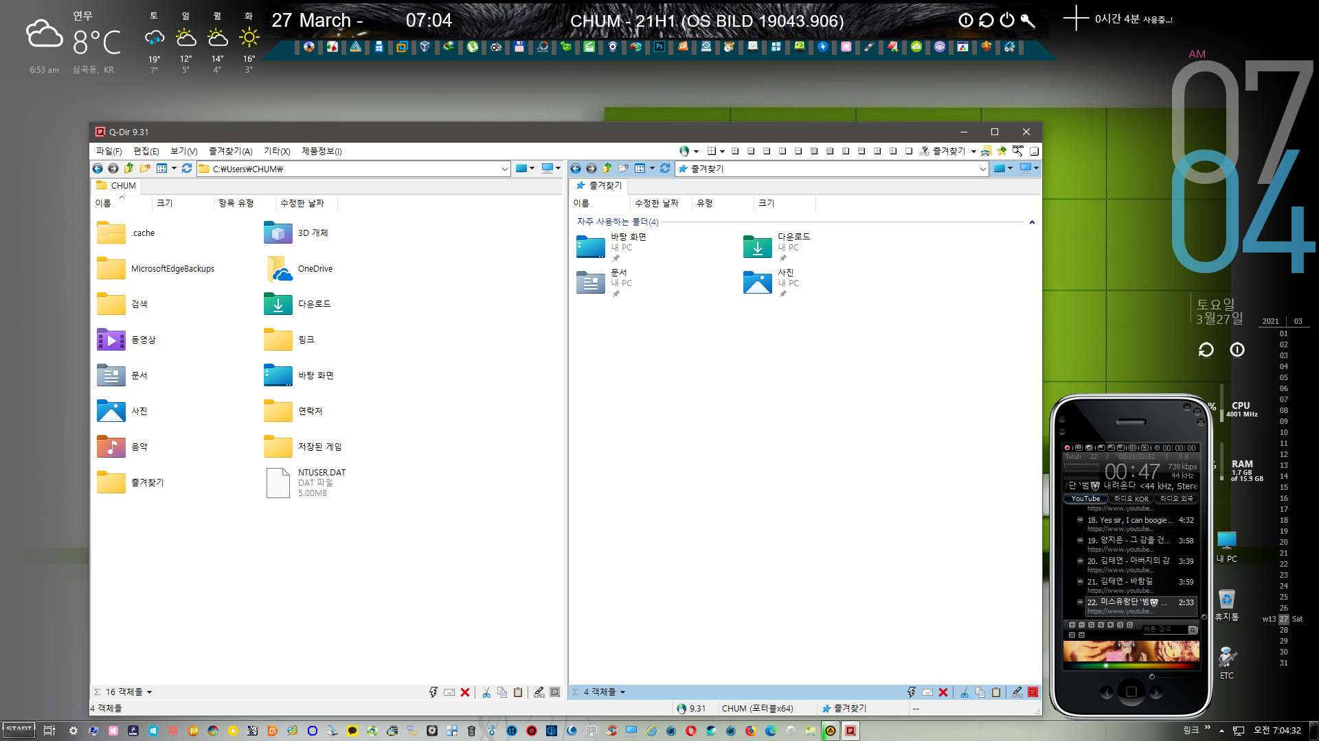The height and width of the screenshot is (741, 1319).
Task: Go forward in the right pane
Action: [591, 169]
